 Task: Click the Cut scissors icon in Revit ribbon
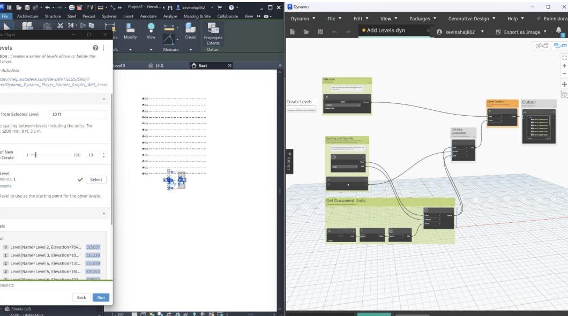pyautogui.click(x=60, y=25)
